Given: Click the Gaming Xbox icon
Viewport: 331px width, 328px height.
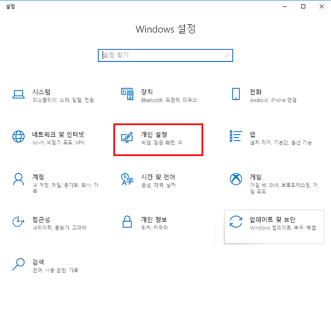Looking at the screenshot, I should (236, 179).
